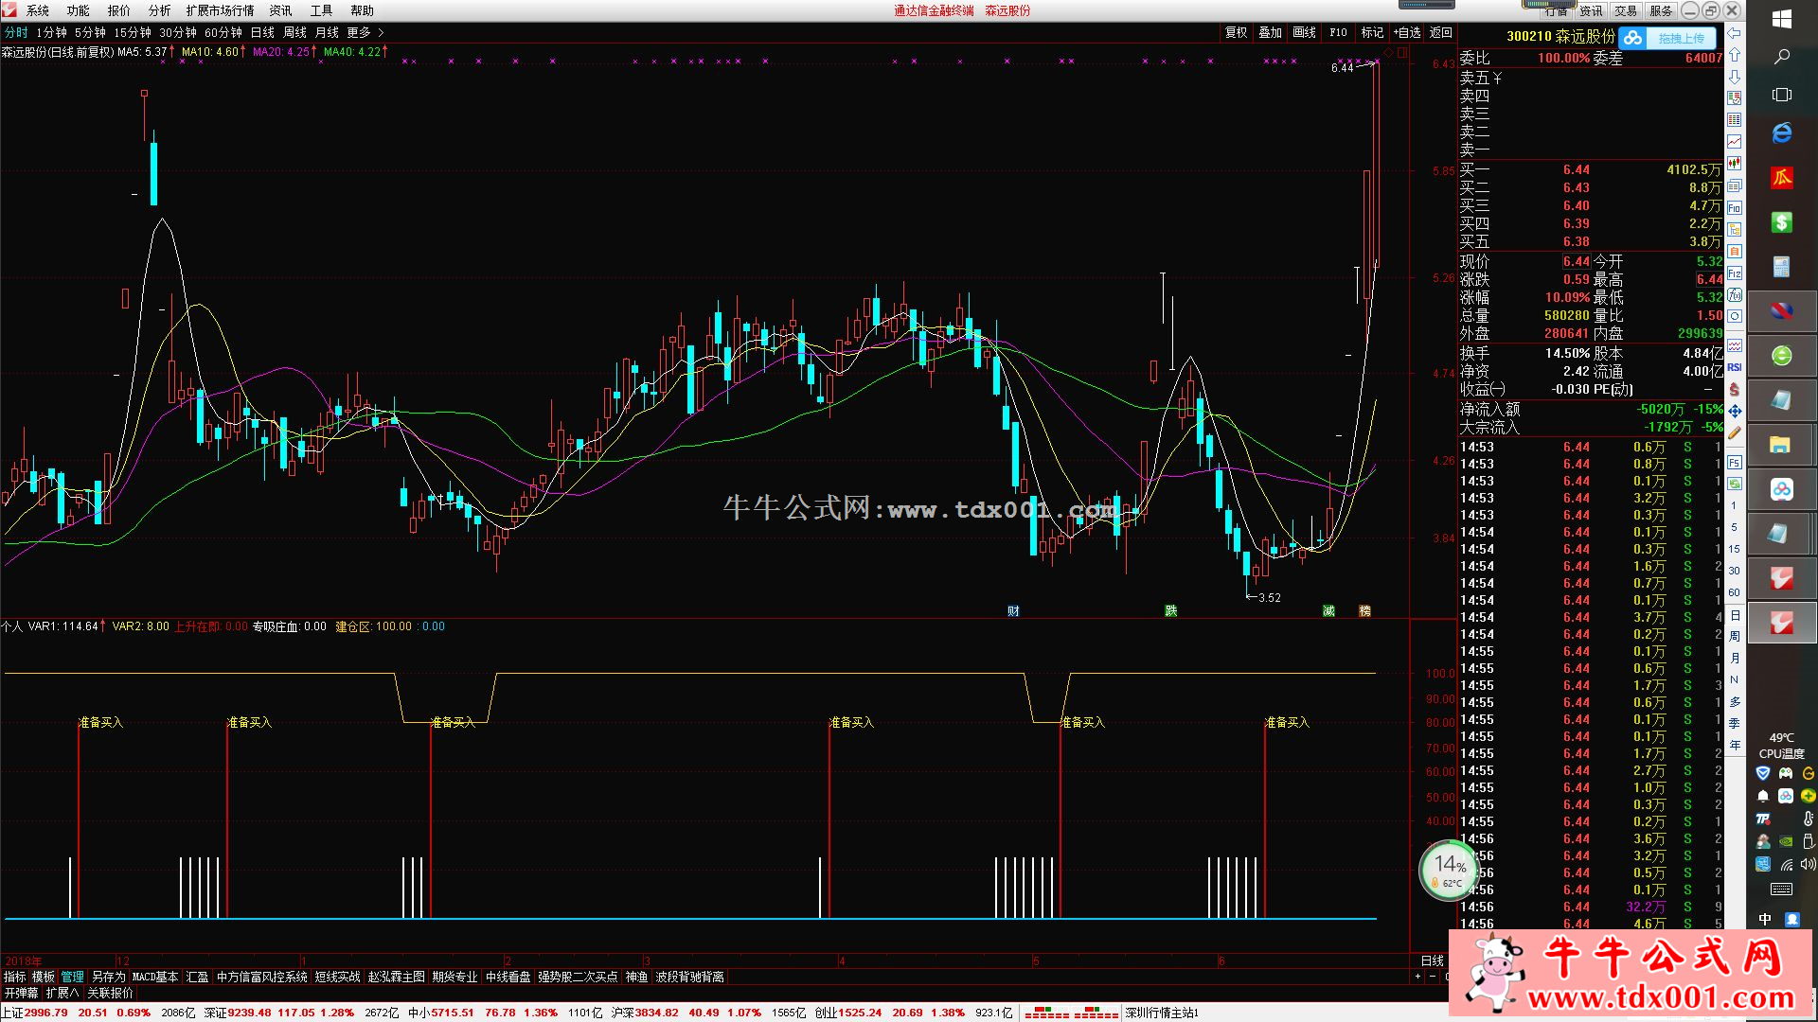Open the 扩展市场行情 menu
Screen dimensions: 1818x1022
click(x=220, y=10)
